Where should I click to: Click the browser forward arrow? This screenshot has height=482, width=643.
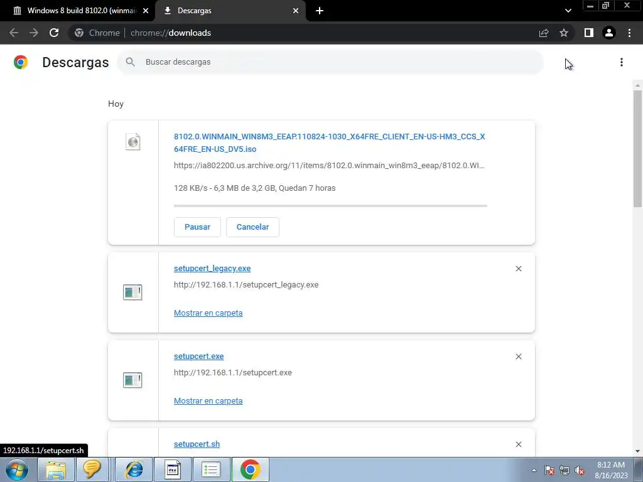[34, 33]
